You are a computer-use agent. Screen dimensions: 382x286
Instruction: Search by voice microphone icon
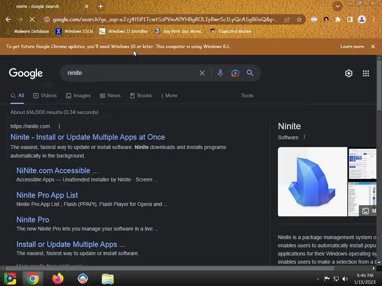coord(220,73)
